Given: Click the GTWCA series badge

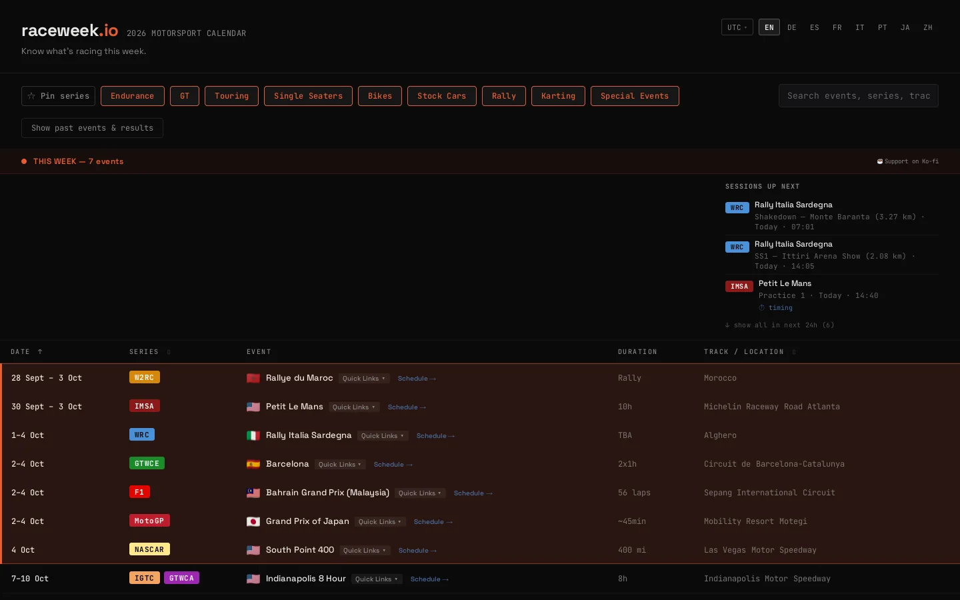Looking at the screenshot, I should 181,578.
